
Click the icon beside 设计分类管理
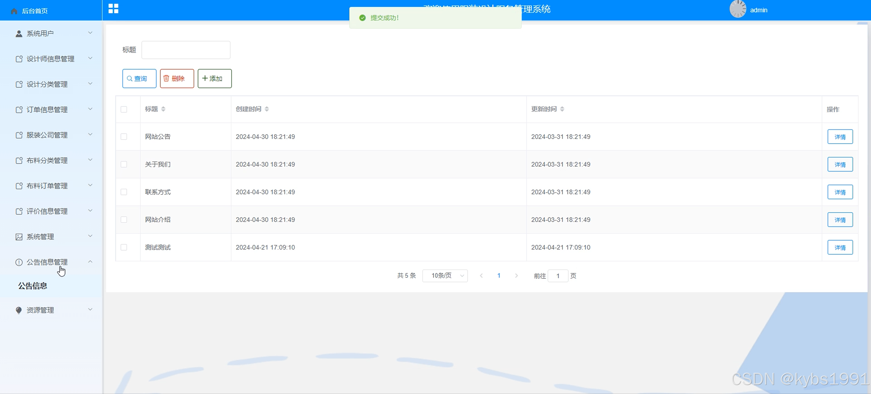[19, 84]
